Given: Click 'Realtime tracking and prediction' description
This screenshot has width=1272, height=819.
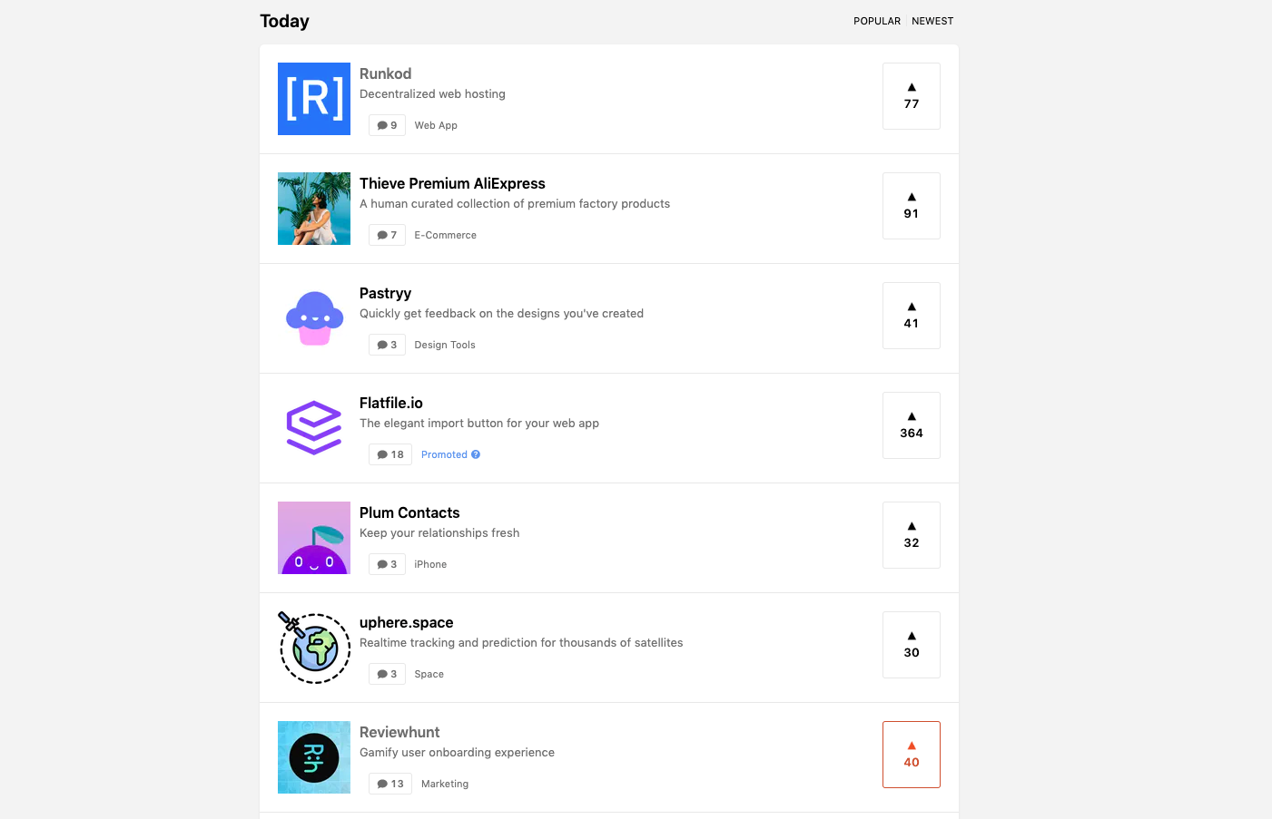Looking at the screenshot, I should 521,642.
